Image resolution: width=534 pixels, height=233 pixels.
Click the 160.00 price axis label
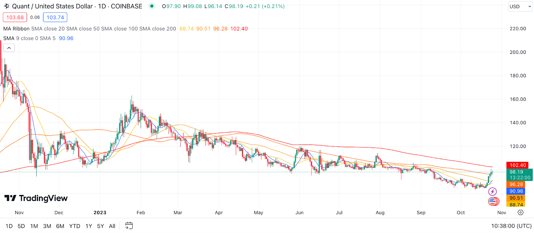[x=518, y=99]
